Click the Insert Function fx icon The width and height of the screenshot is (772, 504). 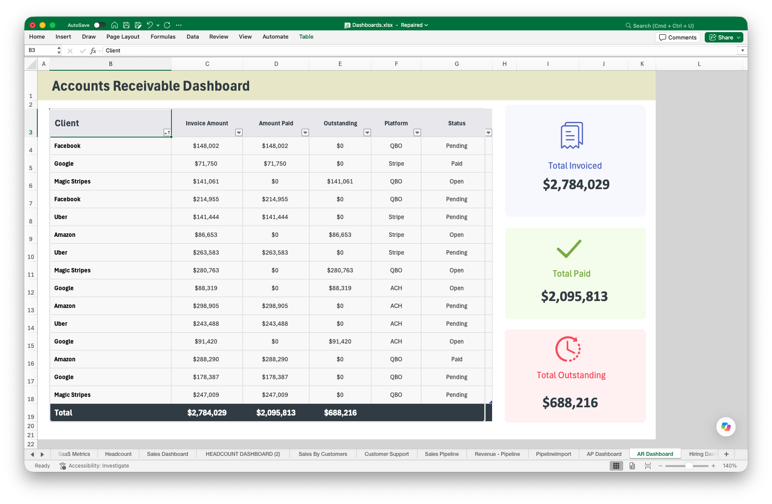[x=93, y=51]
